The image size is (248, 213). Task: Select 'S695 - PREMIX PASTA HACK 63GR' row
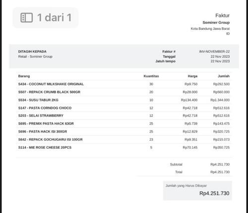(124, 123)
